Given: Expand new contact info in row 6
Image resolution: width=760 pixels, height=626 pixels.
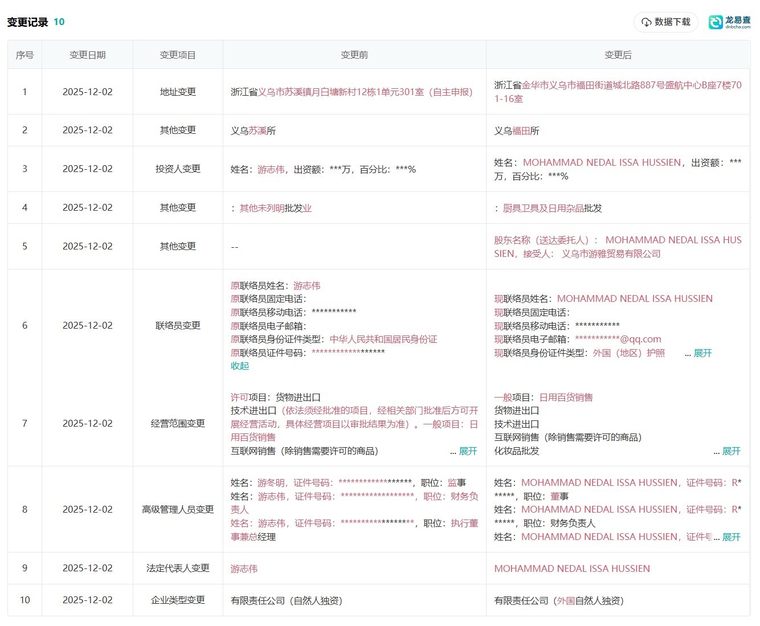Looking at the screenshot, I should click(702, 353).
